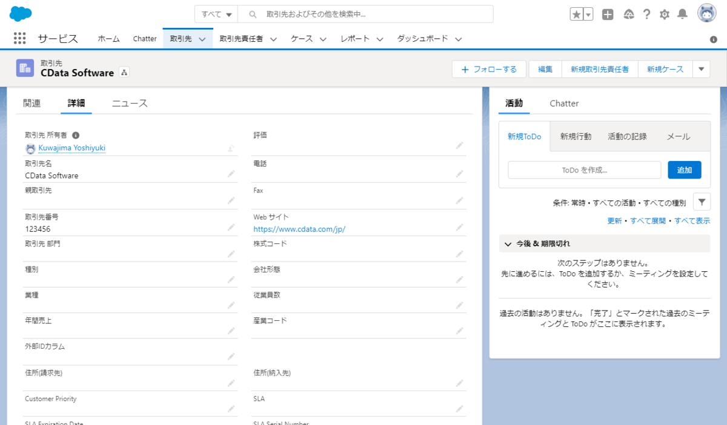Click the global actions plus icon

pos(608,15)
